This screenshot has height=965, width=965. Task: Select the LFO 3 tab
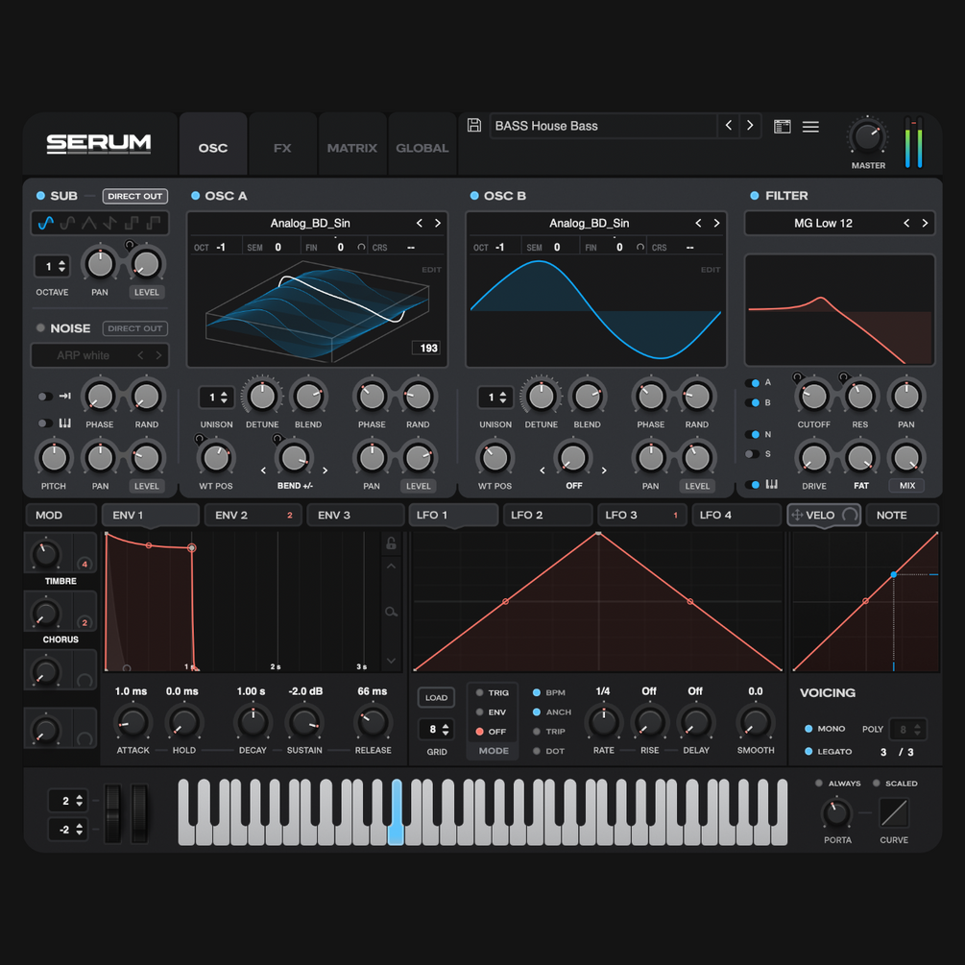pyautogui.click(x=642, y=515)
